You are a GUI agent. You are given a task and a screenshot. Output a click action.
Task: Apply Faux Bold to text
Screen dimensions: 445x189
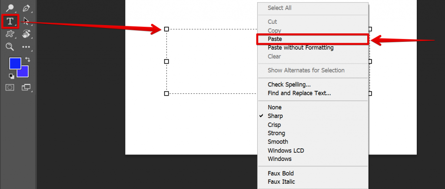tap(281, 173)
